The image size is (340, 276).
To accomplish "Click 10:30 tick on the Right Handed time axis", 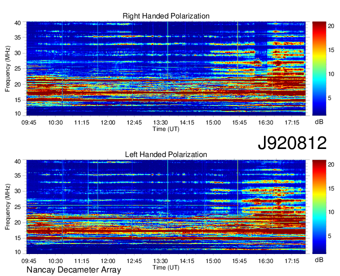I will [x=55, y=122].
